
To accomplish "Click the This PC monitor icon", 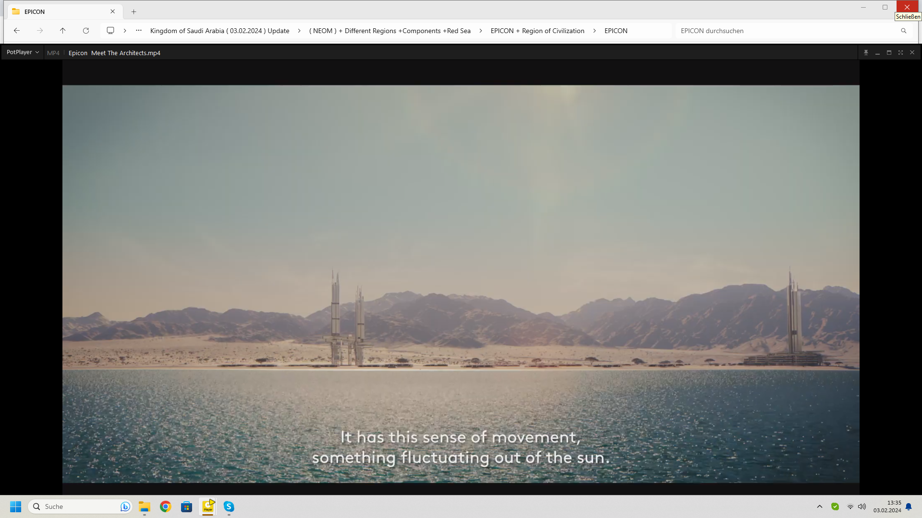I will [x=110, y=31].
